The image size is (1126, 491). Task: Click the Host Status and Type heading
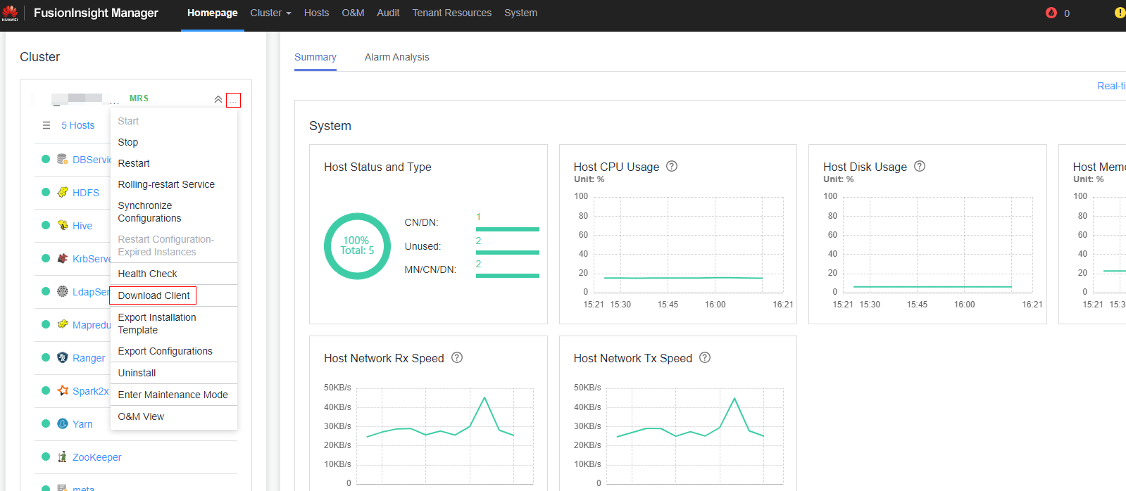377,167
